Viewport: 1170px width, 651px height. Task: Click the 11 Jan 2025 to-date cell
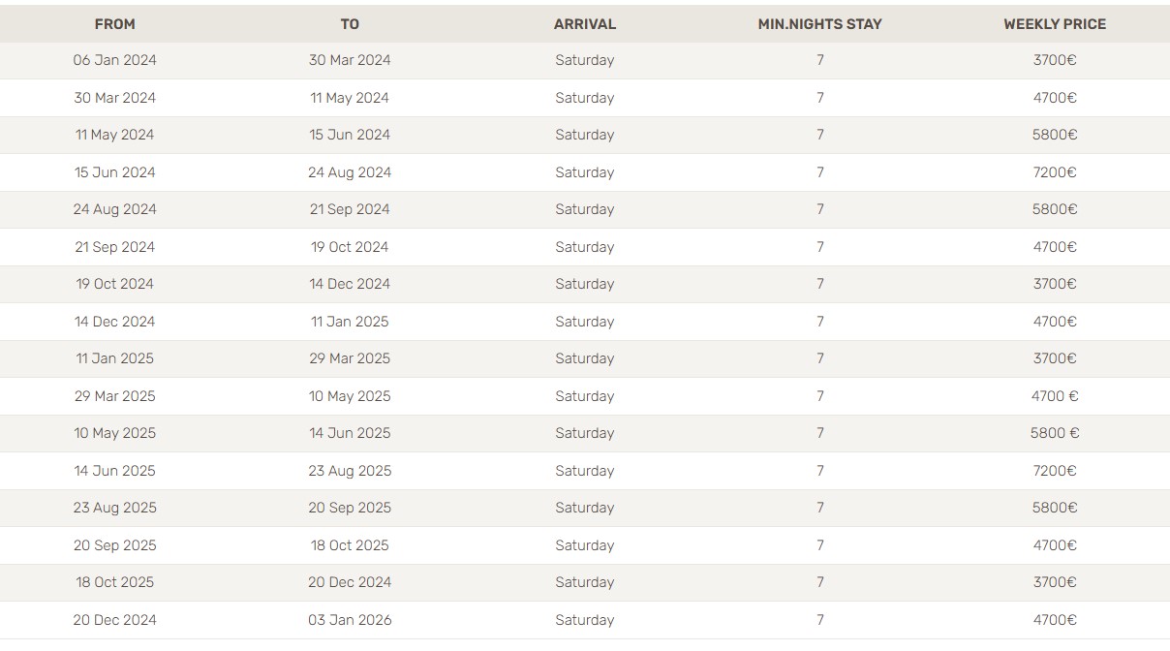(x=350, y=322)
